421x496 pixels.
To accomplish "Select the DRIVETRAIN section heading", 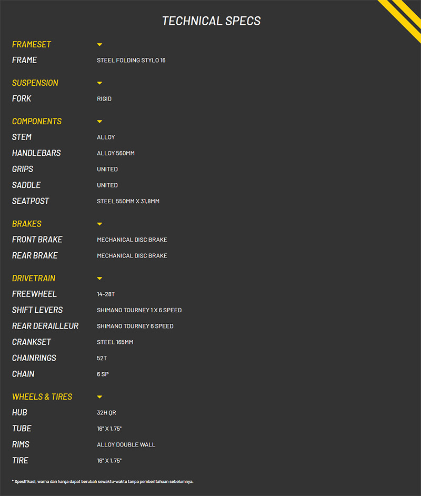I will pyautogui.click(x=34, y=279).
